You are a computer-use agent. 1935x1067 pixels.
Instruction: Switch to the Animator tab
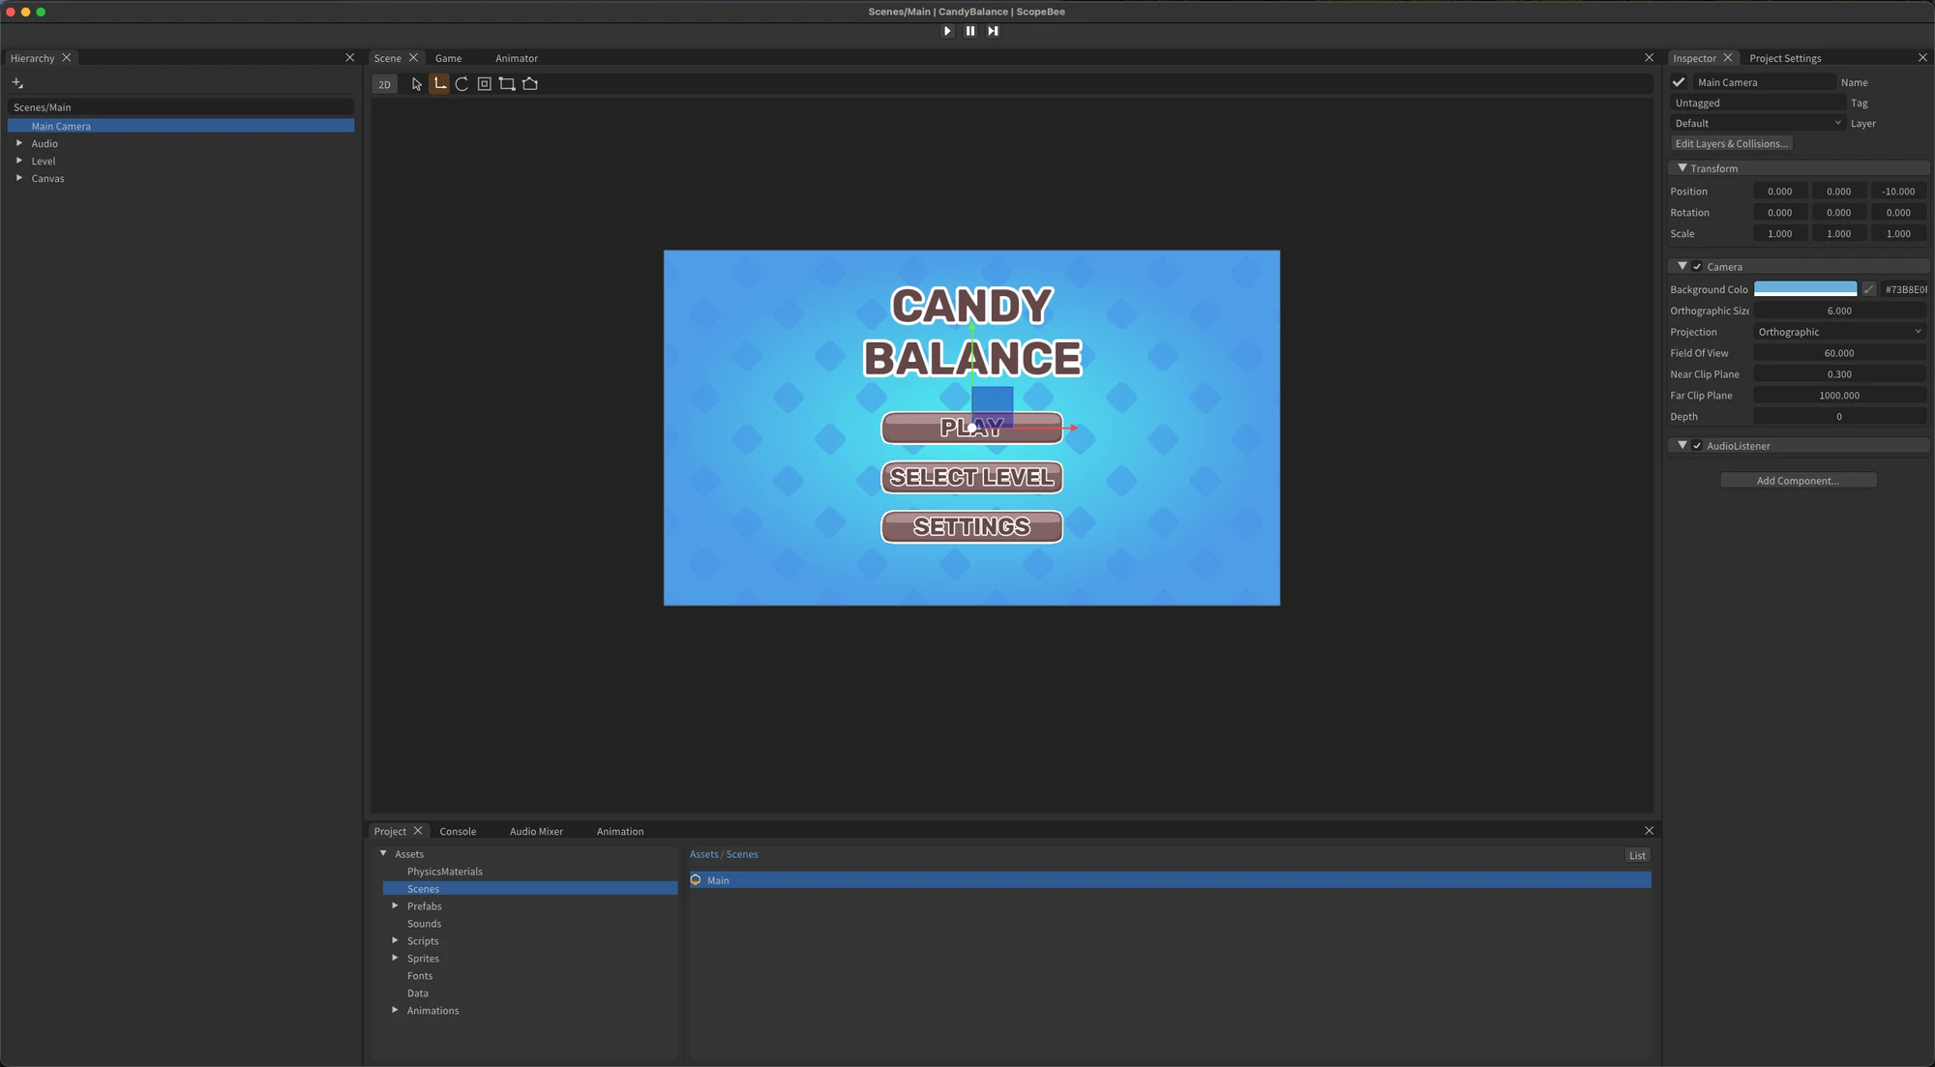pos(517,58)
